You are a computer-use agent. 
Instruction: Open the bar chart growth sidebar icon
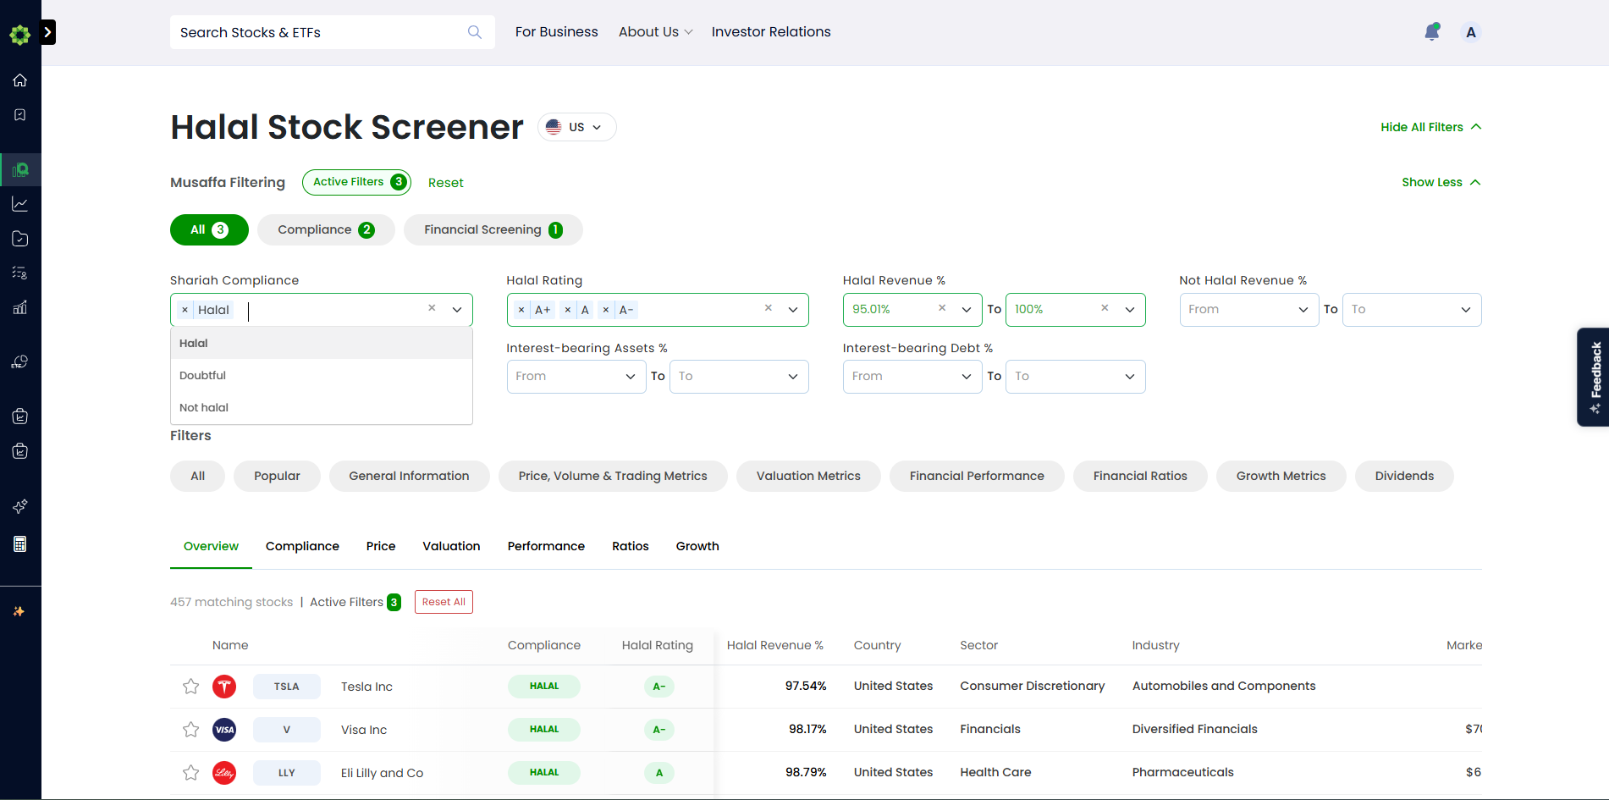(20, 307)
